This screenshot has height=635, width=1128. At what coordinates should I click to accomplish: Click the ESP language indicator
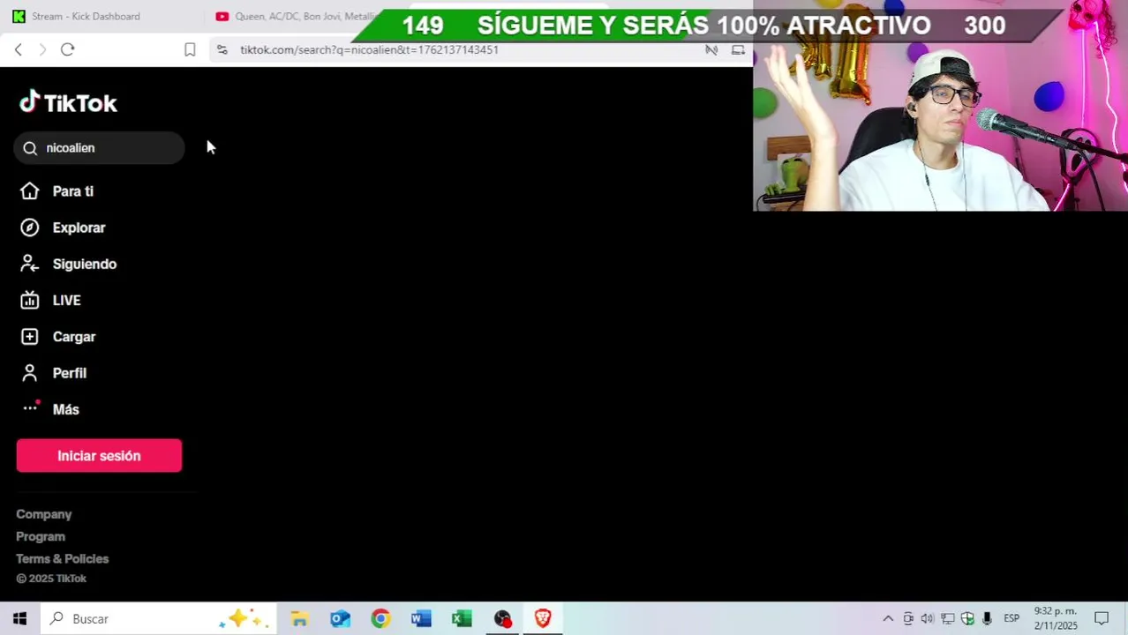click(x=1011, y=619)
